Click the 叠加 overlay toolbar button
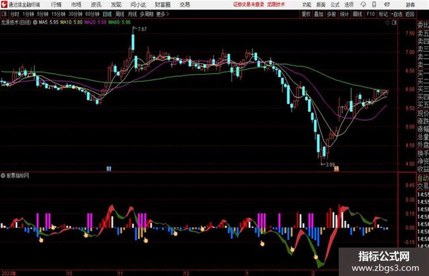Image resolution: width=429 pixels, height=276 pixels. click(x=319, y=14)
